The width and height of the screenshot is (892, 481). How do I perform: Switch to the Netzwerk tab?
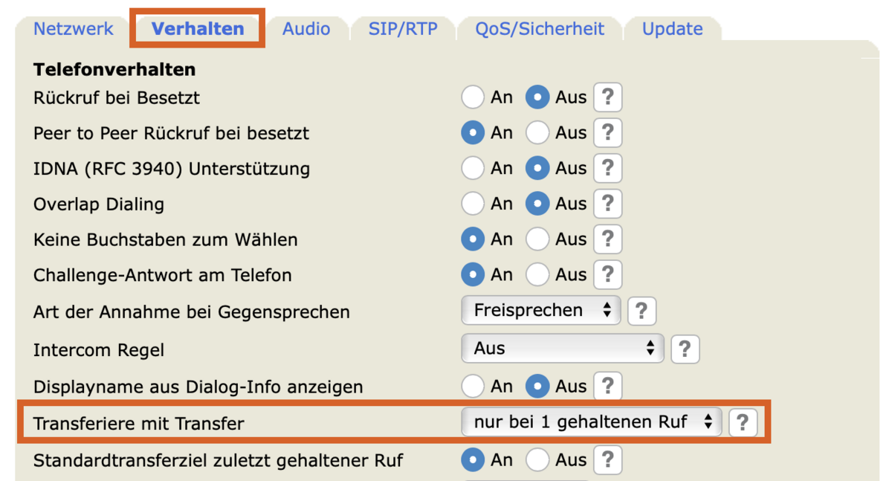click(x=74, y=29)
